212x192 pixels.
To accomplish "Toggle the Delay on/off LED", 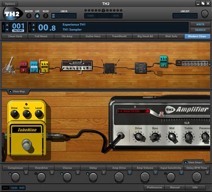I will (x=88, y=174).
